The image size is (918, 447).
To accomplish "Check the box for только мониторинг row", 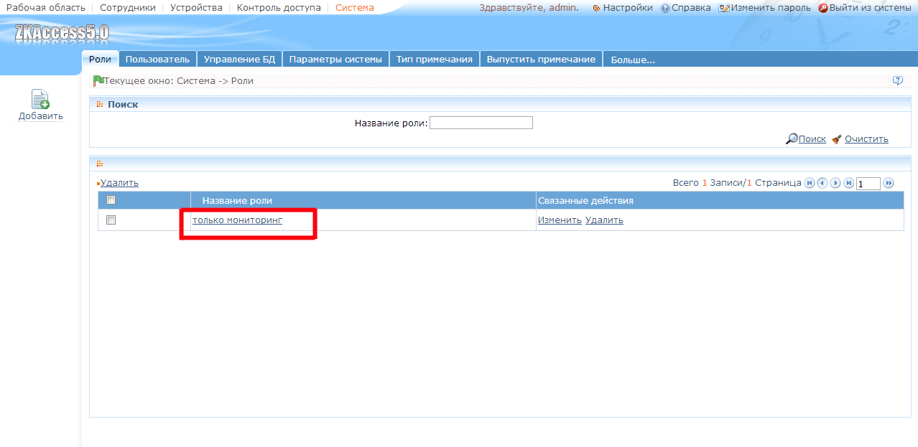I will point(111,220).
